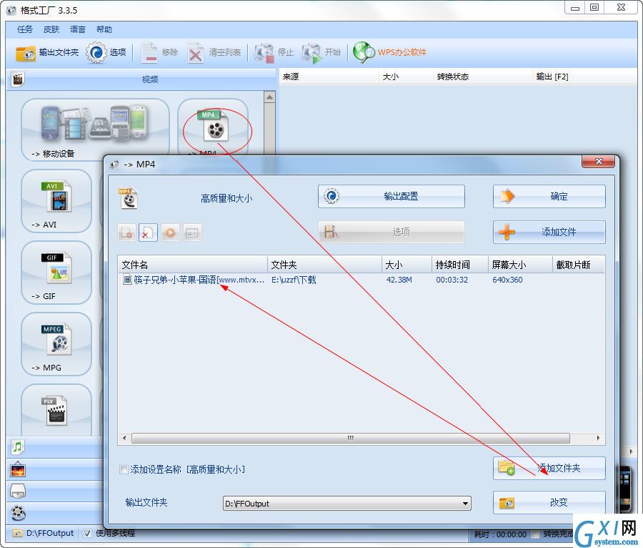Click the 屏幕大小 column header
This screenshot has width=643, height=548.
520,265
